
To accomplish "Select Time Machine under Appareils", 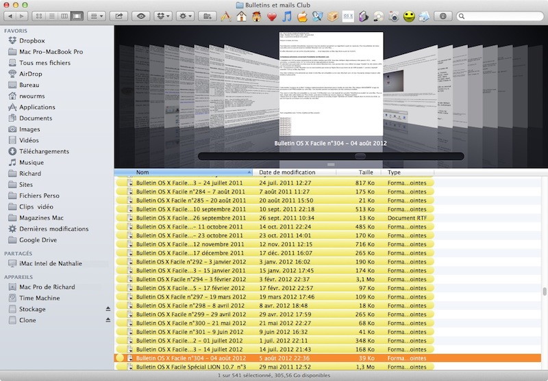I will [40, 298].
